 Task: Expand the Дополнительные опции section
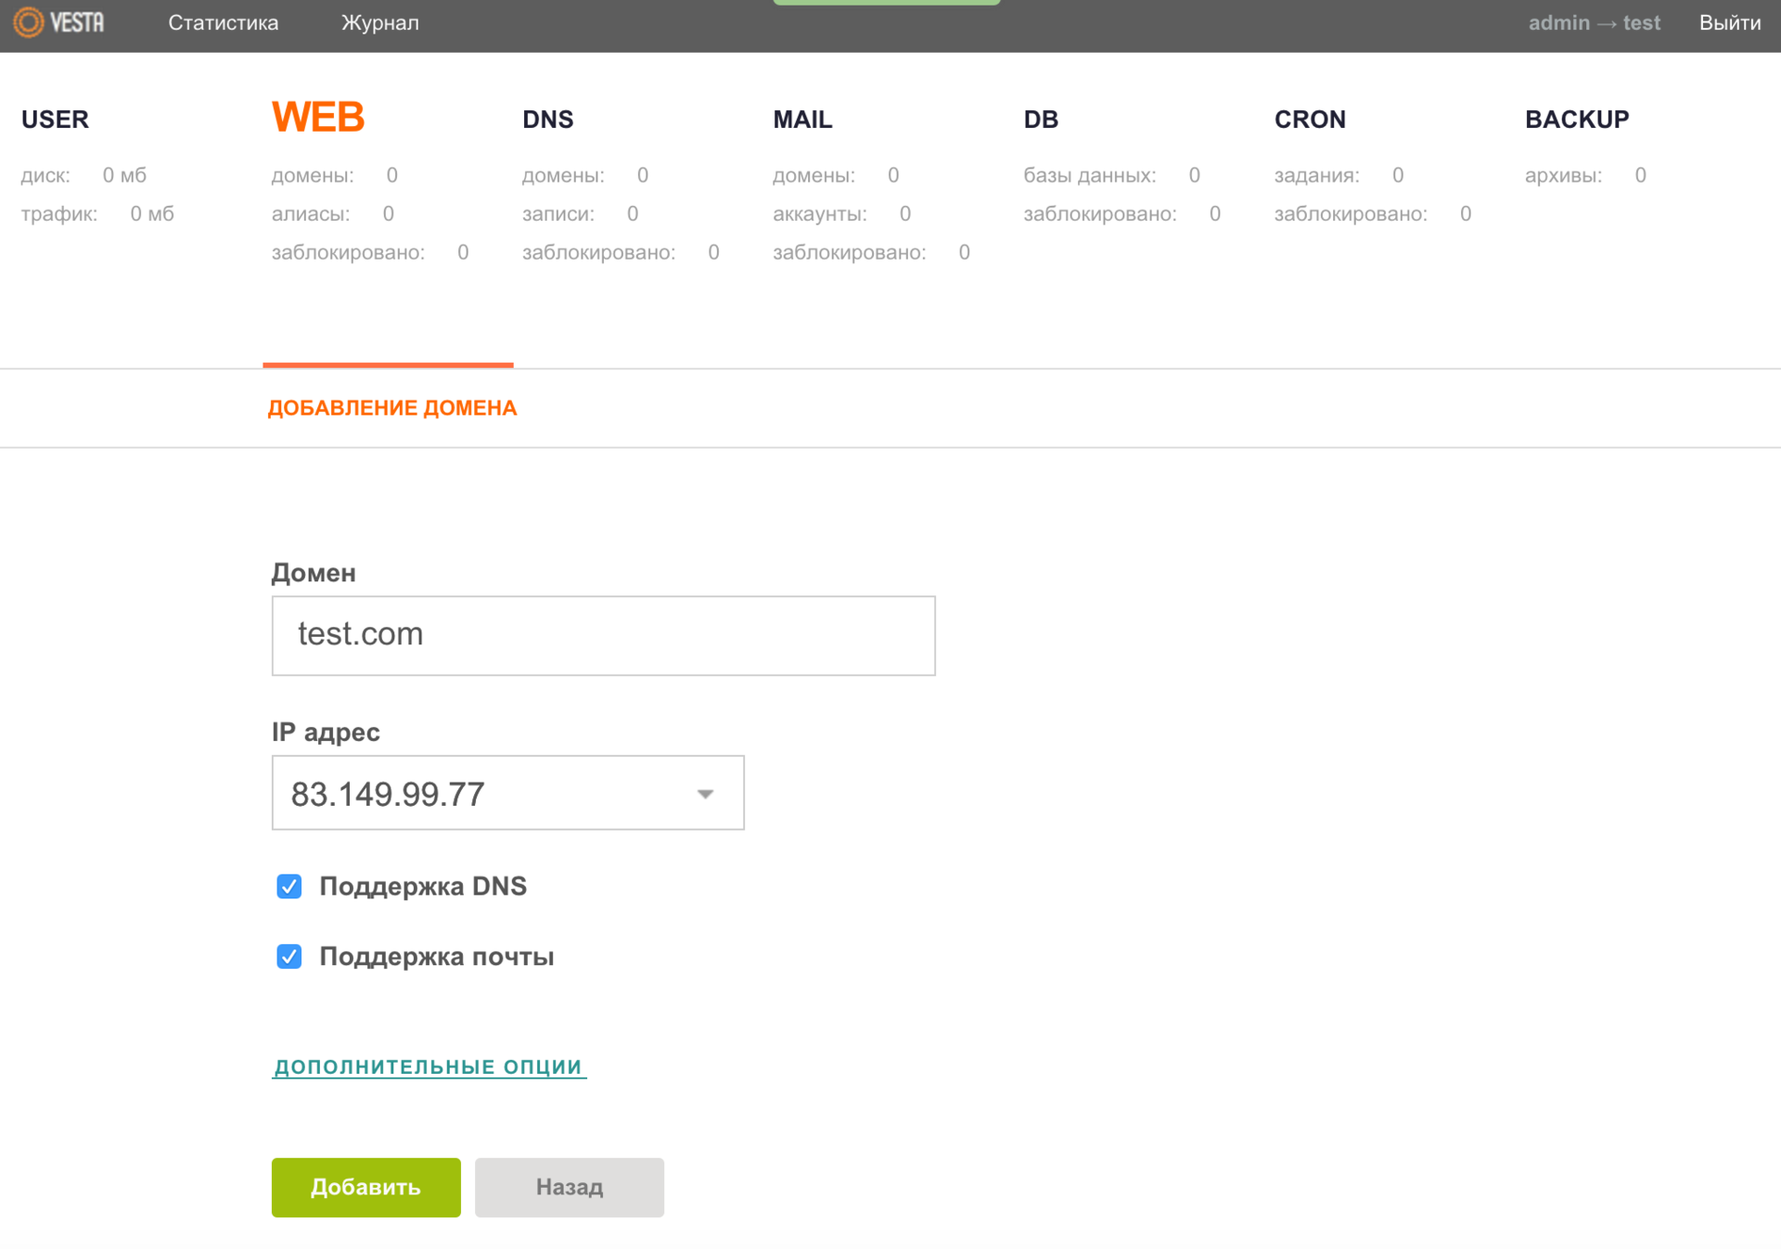point(429,1067)
